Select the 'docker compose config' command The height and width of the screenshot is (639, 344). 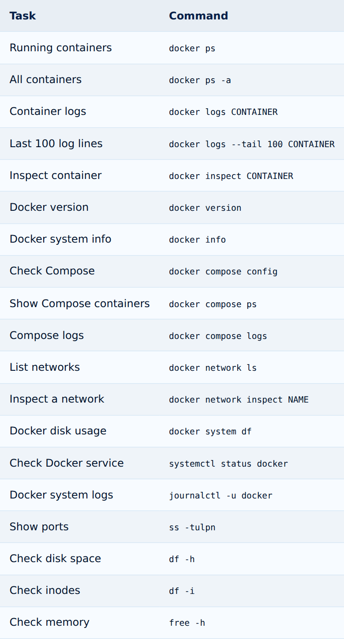223,271
